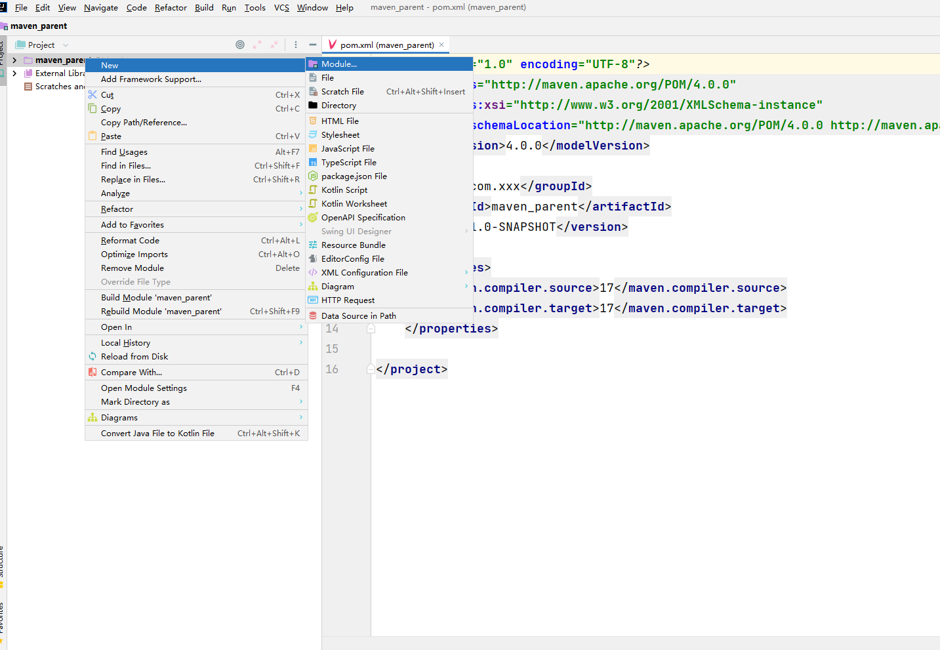Open the Project view dropdown

pos(66,45)
